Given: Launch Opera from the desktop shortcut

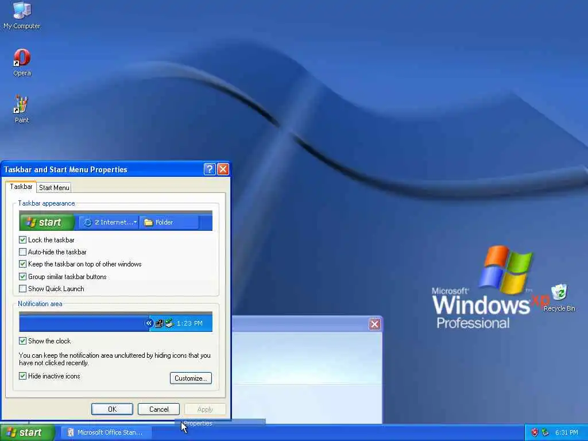Looking at the screenshot, I should click(22, 63).
